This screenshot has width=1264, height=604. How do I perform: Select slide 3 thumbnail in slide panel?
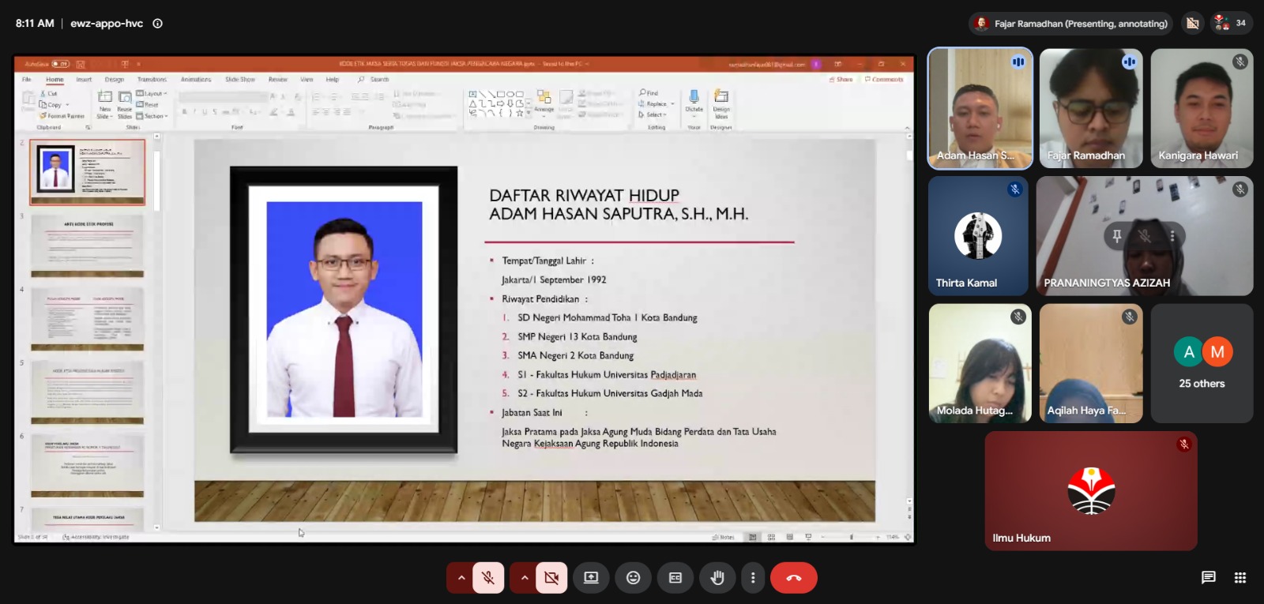pyautogui.click(x=87, y=246)
